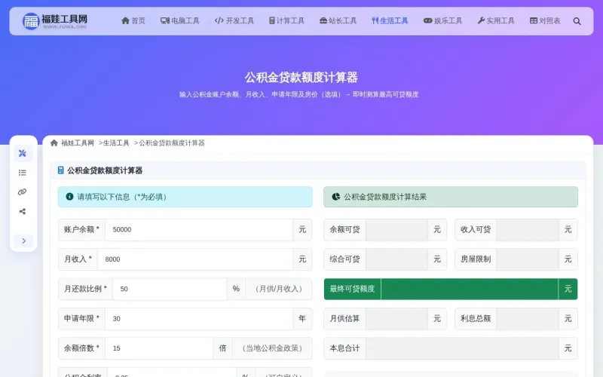Focus the 账户余额 input field
Screen dimensions: 603x377
pyautogui.click(x=199, y=230)
